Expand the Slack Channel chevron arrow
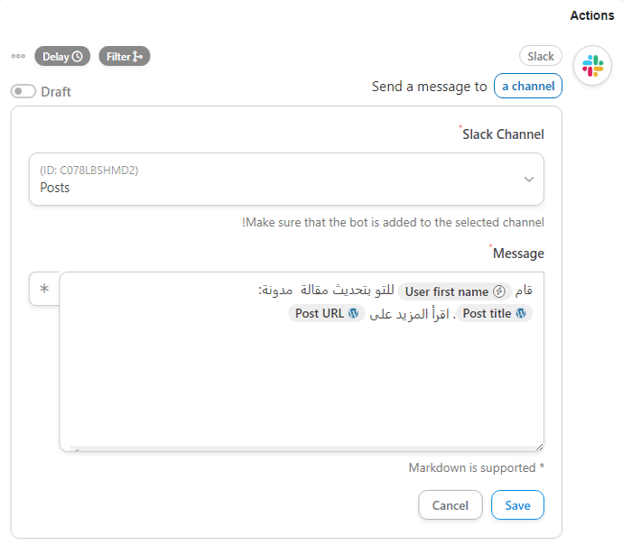The image size is (632, 545). [529, 179]
